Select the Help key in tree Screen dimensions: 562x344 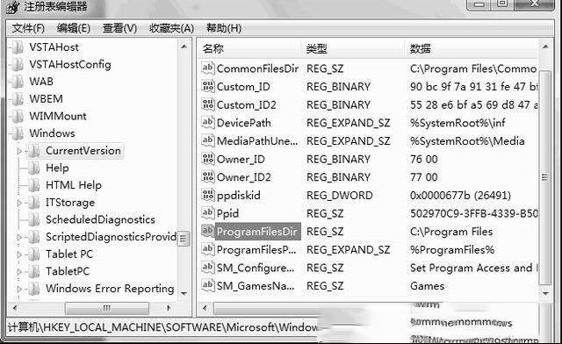pos(57,168)
